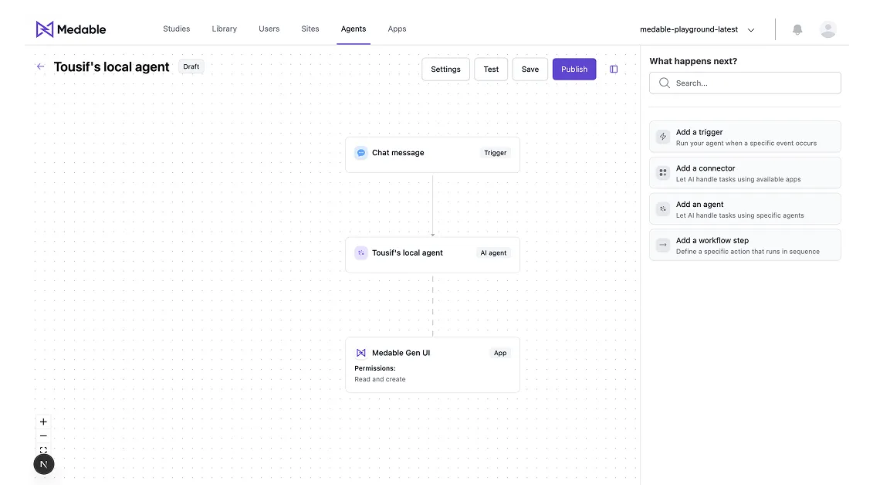Screen dimensions: 873x498
Task: Click the workflow step arrow icon
Action: click(x=662, y=245)
